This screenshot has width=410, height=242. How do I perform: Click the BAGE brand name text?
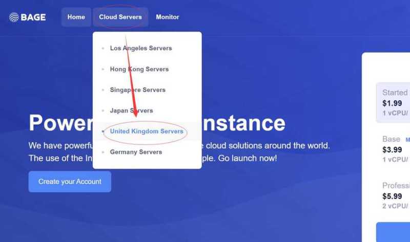click(33, 17)
